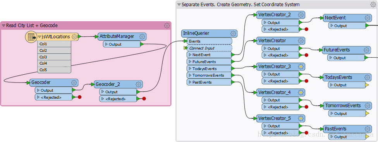Image resolution: width=378 pixels, height=142 pixels.
Task: Open Read City List bookmark settings gear
Action: (x=167, y=26)
